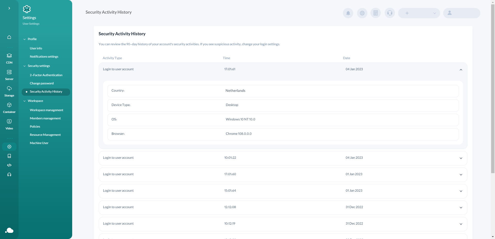
Task: Open 2-Factor Authentication page
Action: click(46, 75)
